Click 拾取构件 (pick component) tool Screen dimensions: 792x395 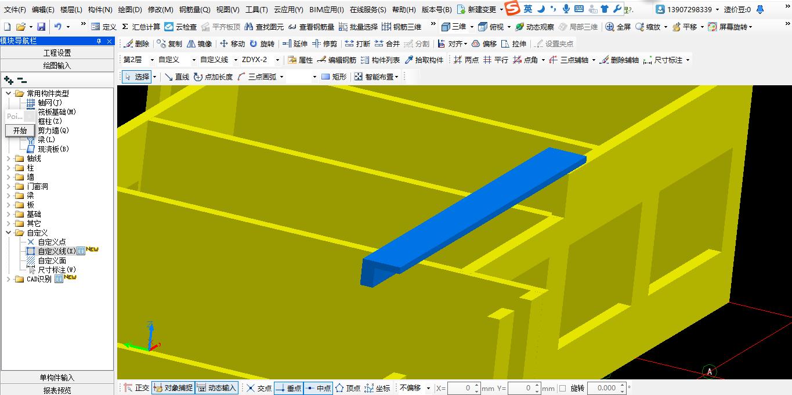click(424, 60)
